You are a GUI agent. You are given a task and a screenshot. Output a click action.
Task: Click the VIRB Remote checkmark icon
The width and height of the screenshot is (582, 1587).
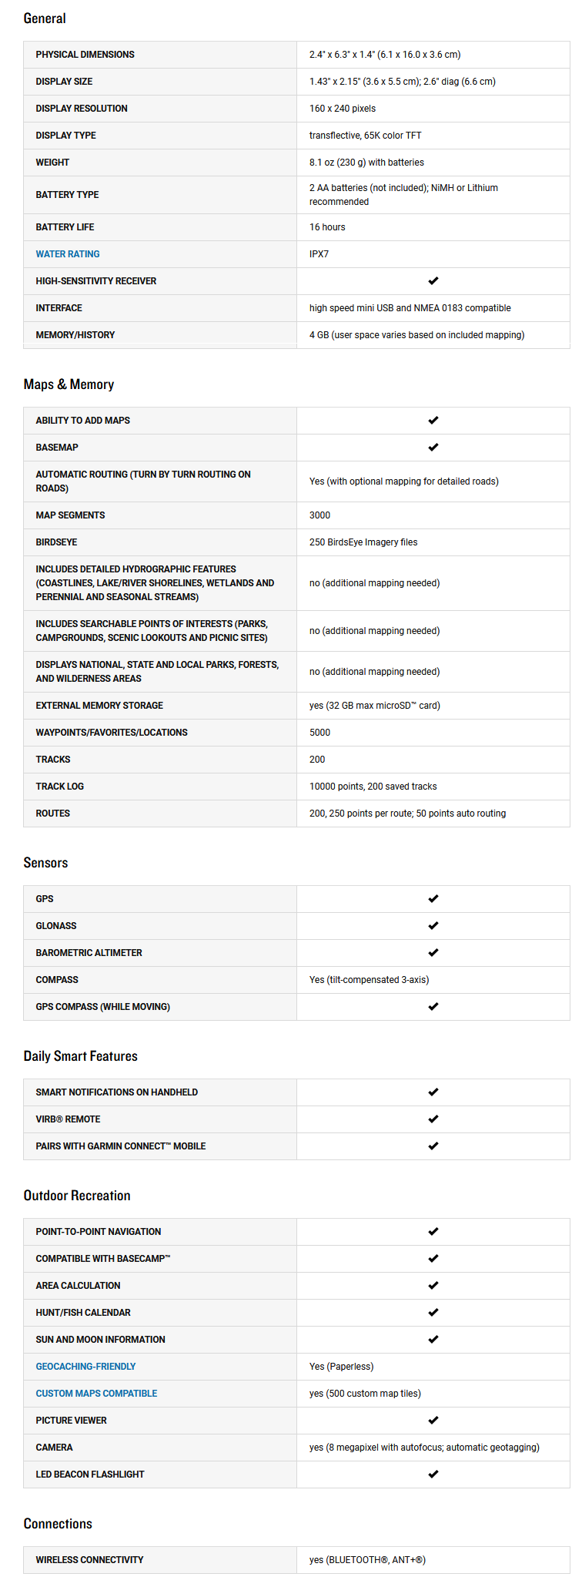point(433,1119)
